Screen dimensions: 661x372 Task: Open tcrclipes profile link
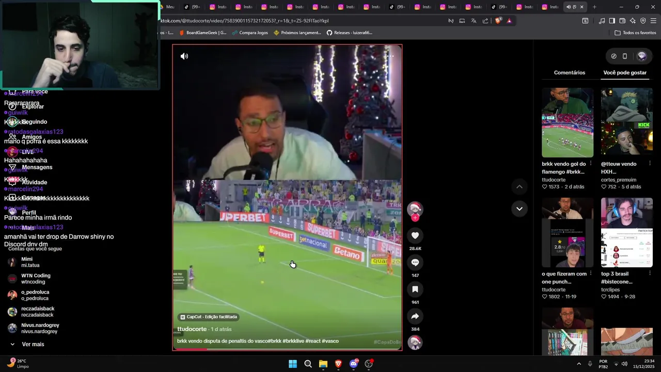[x=611, y=290]
